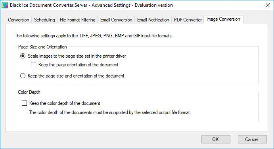Enable Keep the page orientation of the document
The height and width of the screenshot is (149, 274).
(34, 65)
